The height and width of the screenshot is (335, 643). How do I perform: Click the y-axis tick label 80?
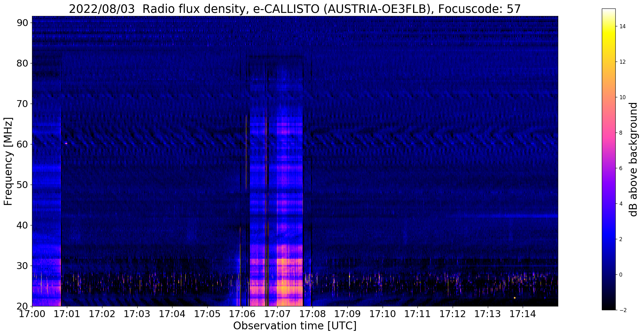(x=23, y=63)
